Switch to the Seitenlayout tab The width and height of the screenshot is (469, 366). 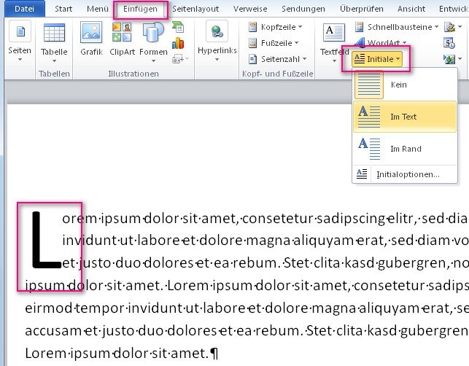coord(195,9)
